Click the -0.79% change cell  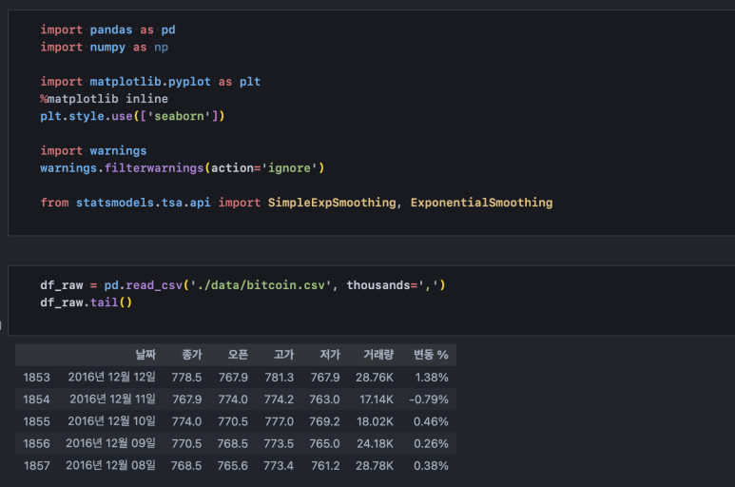(x=429, y=399)
